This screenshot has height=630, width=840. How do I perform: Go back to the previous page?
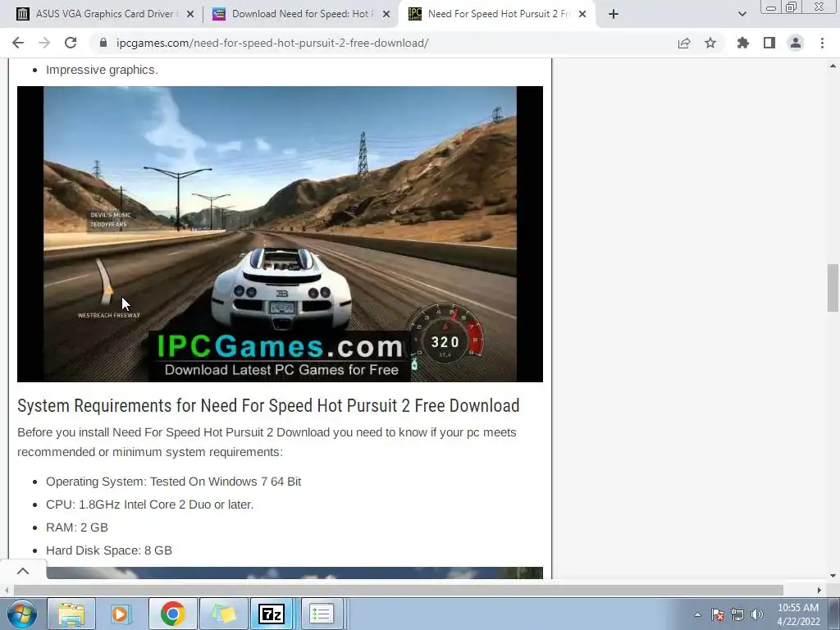tap(18, 43)
